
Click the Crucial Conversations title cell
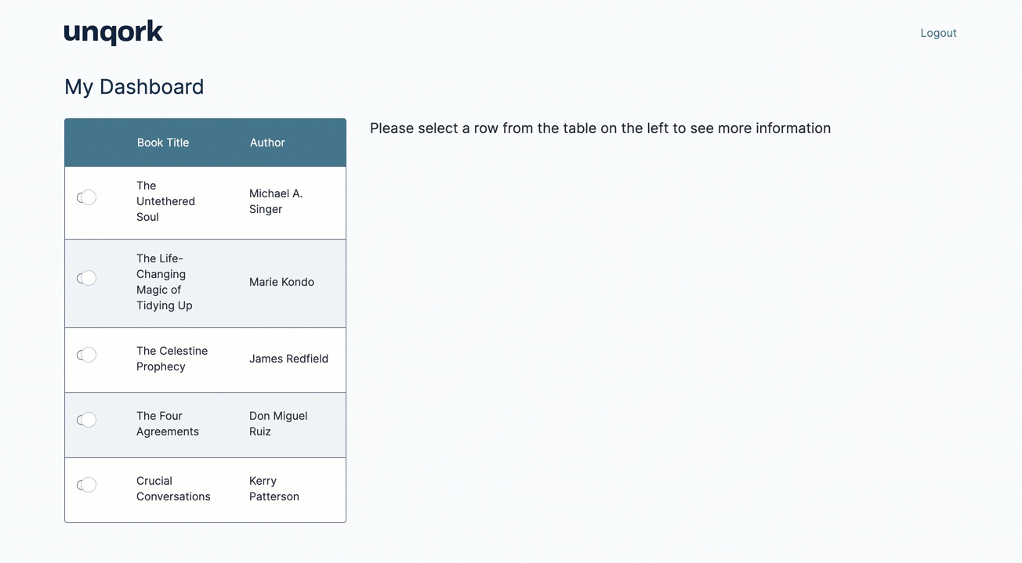click(x=173, y=489)
